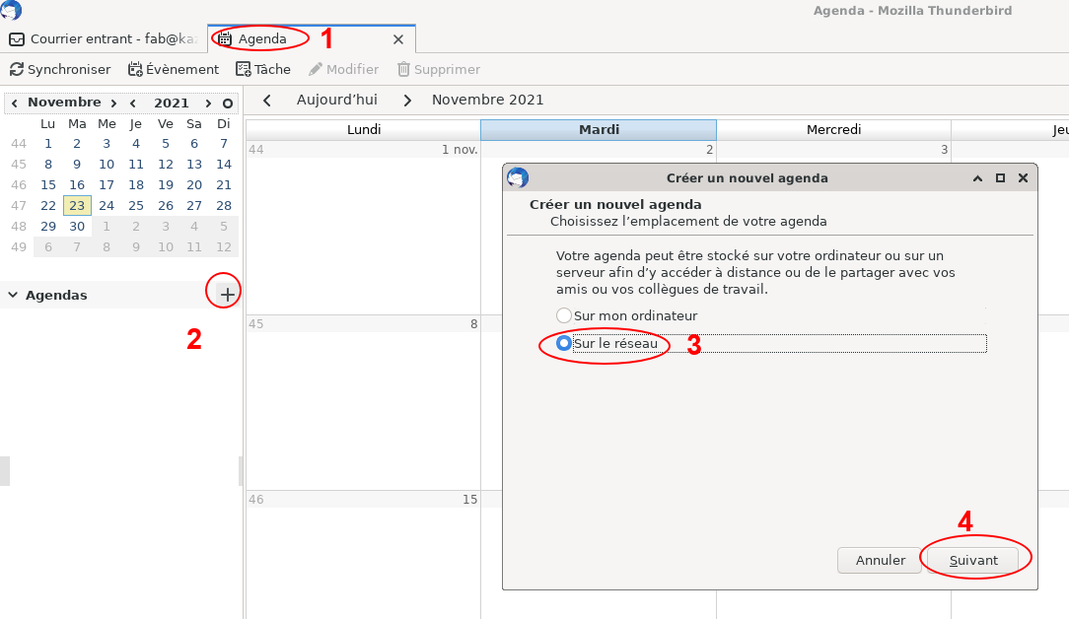Select the 'Sur mon ordinateur' radio option
The image size is (1069, 619).
(x=564, y=315)
